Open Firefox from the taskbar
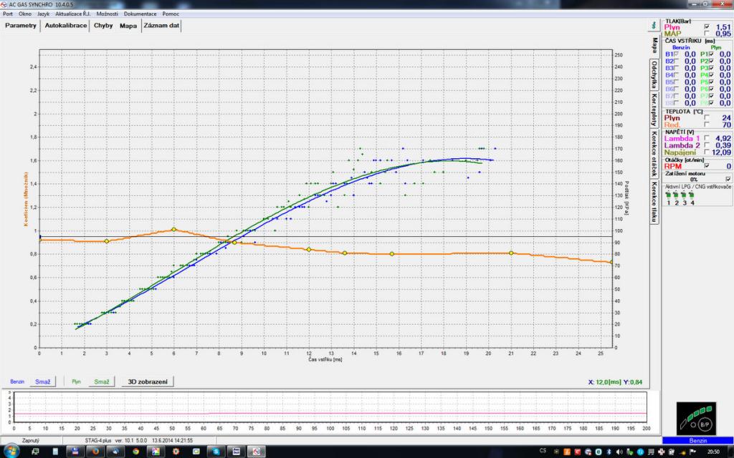Viewport: 734px width, 458px height. pos(95,452)
